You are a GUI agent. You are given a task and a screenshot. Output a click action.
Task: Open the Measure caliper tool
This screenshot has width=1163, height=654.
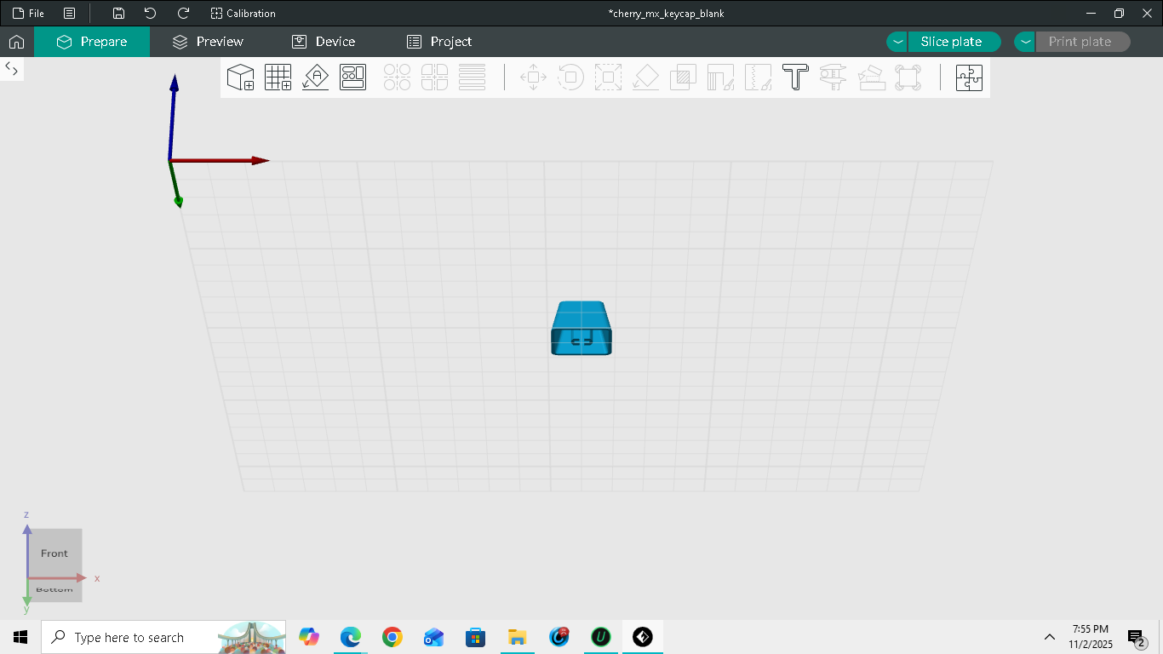tap(833, 77)
